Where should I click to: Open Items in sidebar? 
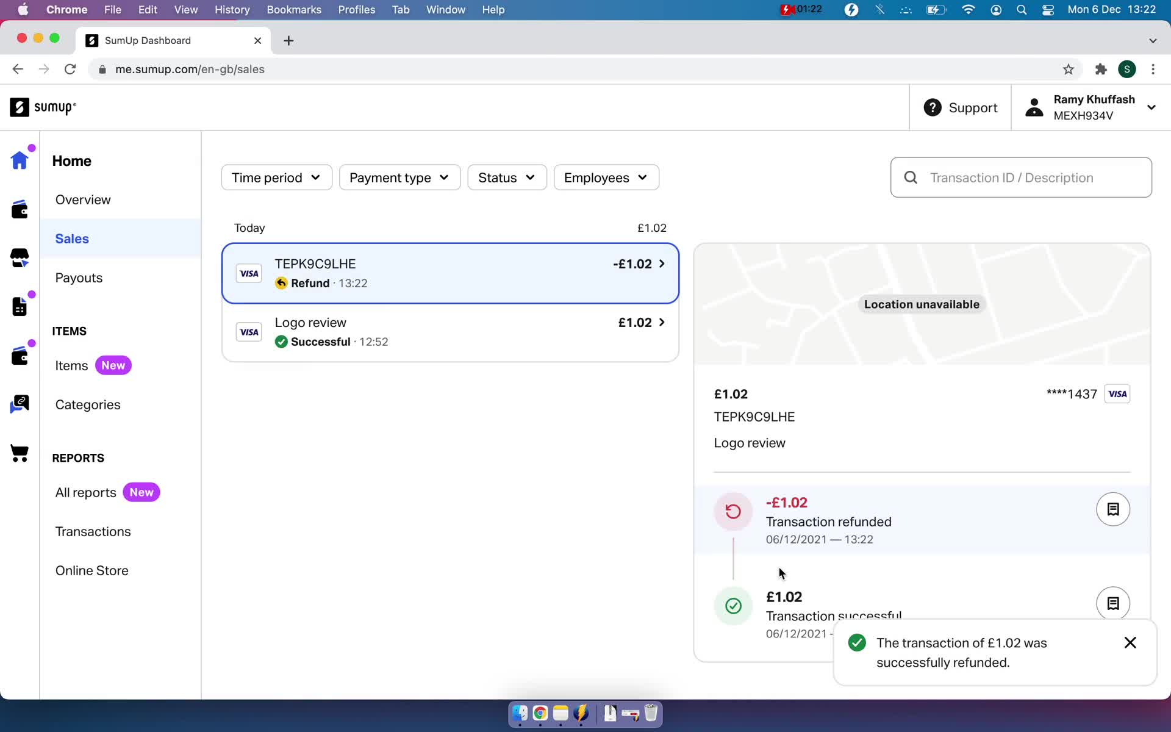click(71, 365)
